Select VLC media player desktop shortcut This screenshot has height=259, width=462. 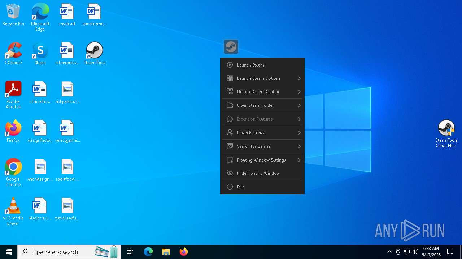13,211
